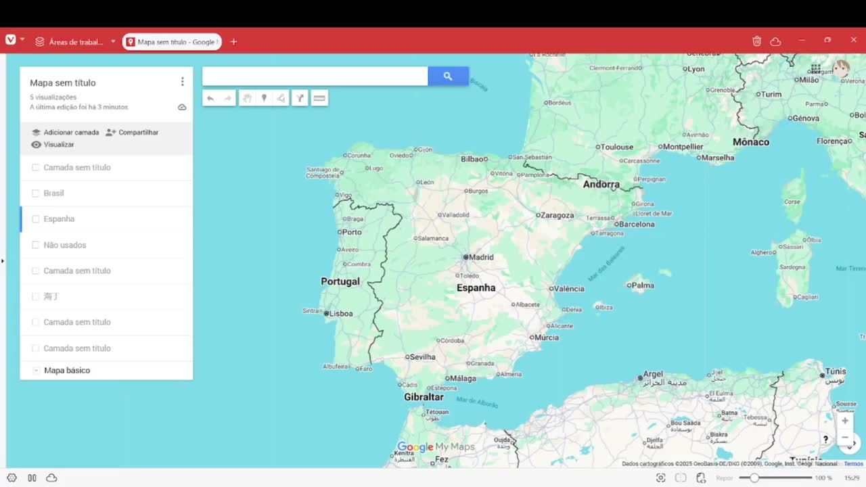This screenshot has height=487, width=866.
Task: Click the map search input field
Action: [315, 76]
